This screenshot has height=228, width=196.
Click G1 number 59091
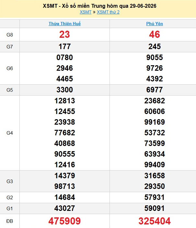(x=155, y=208)
